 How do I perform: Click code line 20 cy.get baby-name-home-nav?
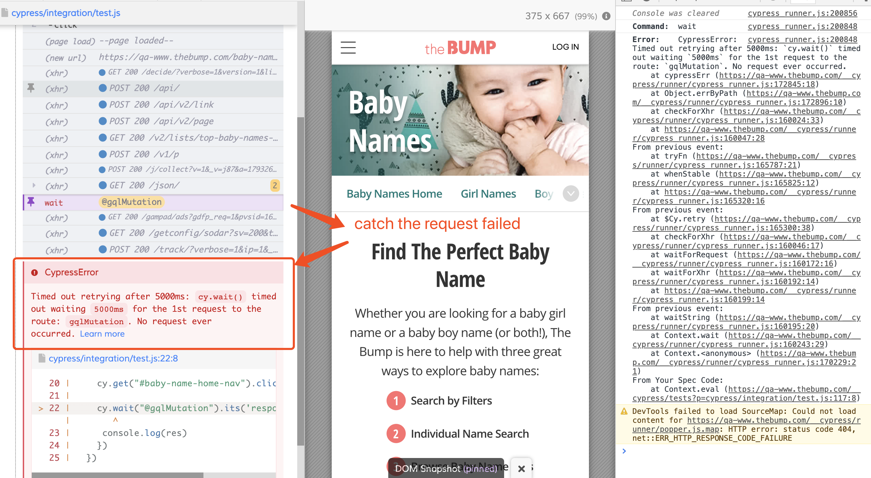[x=154, y=384]
